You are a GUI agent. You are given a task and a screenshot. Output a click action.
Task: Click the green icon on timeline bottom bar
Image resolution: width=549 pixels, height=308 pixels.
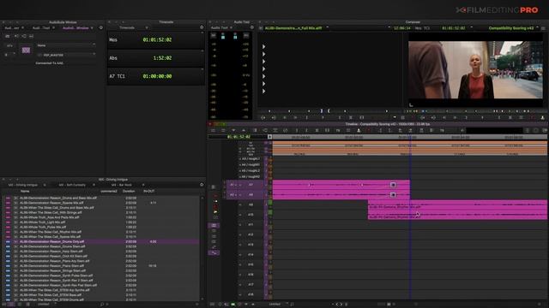click(232, 305)
